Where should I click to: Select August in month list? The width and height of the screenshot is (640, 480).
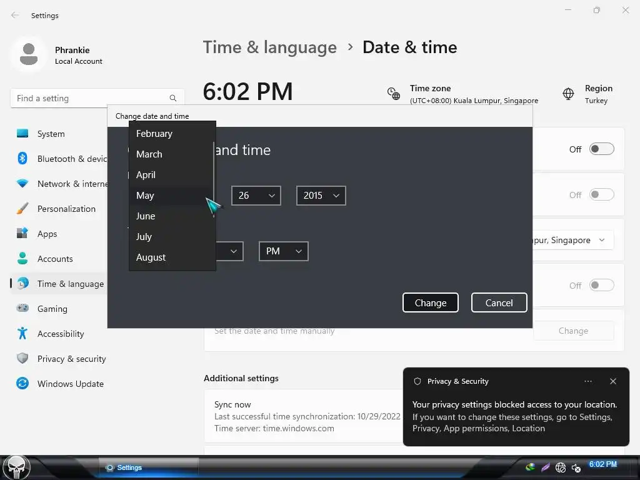coord(171,257)
